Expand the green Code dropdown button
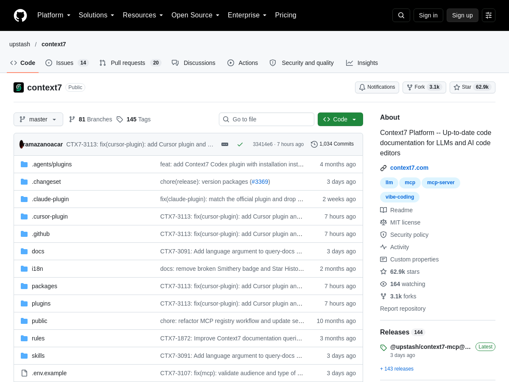The image size is (509, 382). (x=340, y=119)
